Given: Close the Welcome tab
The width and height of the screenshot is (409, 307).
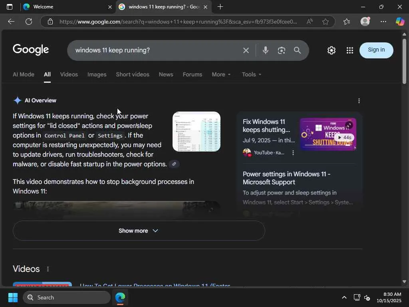Looking at the screenshot, I should [110, 7].
